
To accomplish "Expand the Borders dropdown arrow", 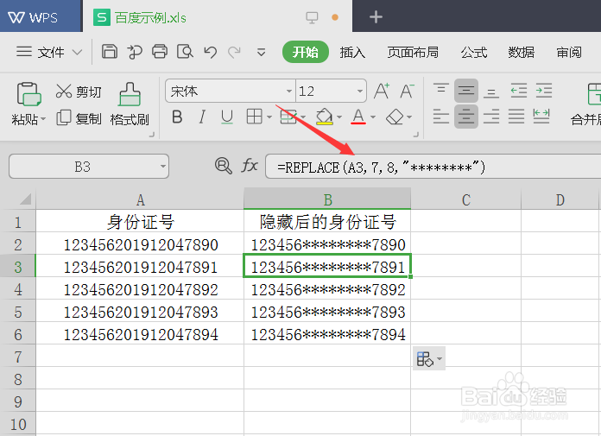I will point(269,117).
